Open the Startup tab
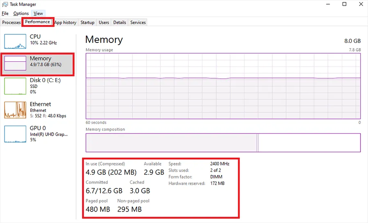Image resolution: width=368 pixels, height=223 pixels. (x=88, y=22)
